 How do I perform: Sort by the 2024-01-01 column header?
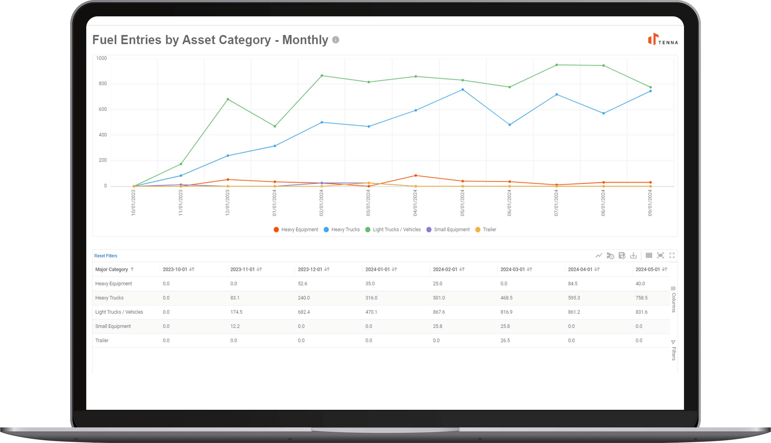click(x=378, y=270)
